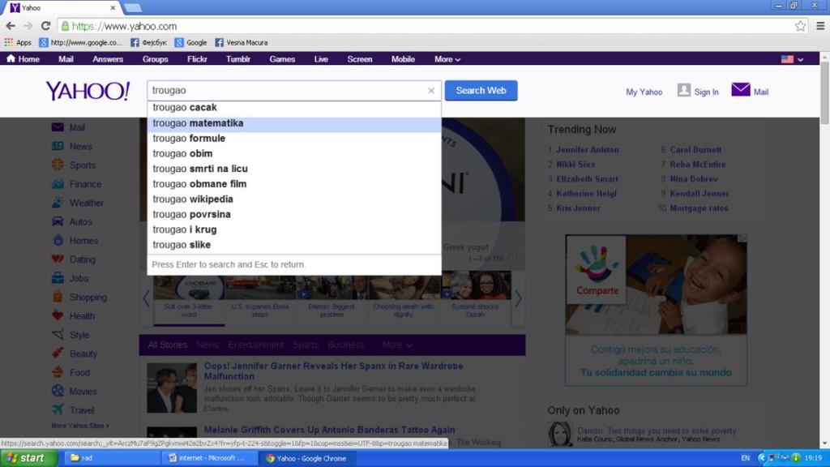The width and height of the screenshot is (830, 467).
Task: Open the Apps bookmarks shortcut
Action: (18, 42)
